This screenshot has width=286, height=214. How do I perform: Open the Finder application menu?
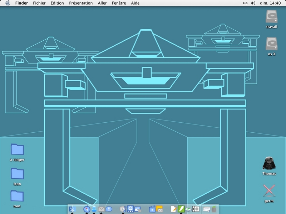21,3
